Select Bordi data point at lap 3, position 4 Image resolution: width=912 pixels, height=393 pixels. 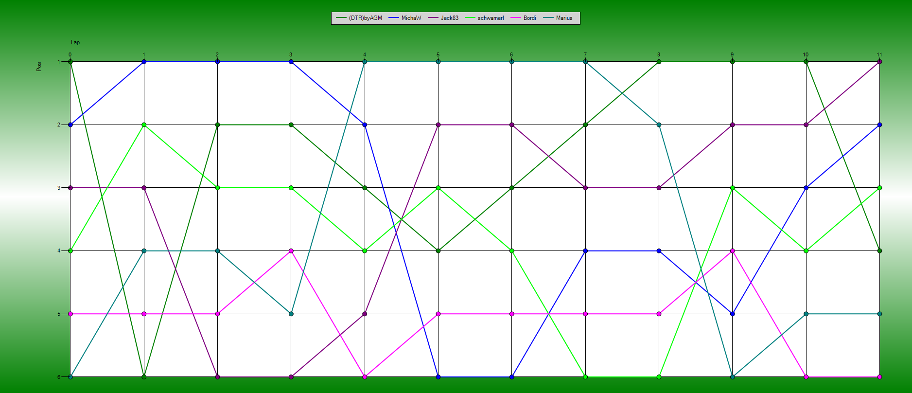[291, 251]
